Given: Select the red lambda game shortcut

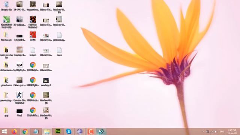Looking at the screenshot, I should pos(33,36).
